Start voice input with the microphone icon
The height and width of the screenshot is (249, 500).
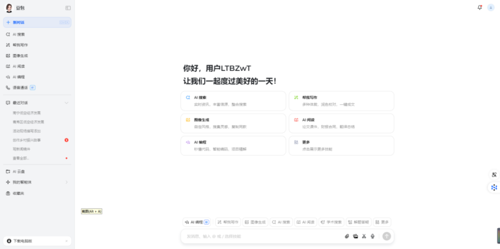pos(372,236)
